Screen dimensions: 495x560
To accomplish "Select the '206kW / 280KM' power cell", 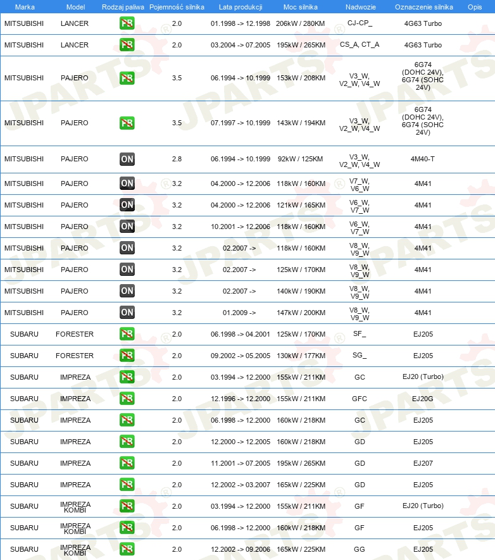I will [x=301, y=23].
